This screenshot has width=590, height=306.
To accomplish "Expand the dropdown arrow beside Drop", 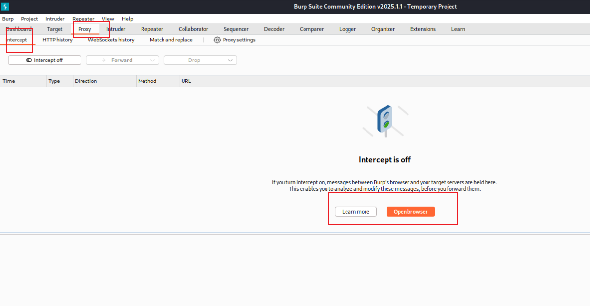I will pos(230,60).
